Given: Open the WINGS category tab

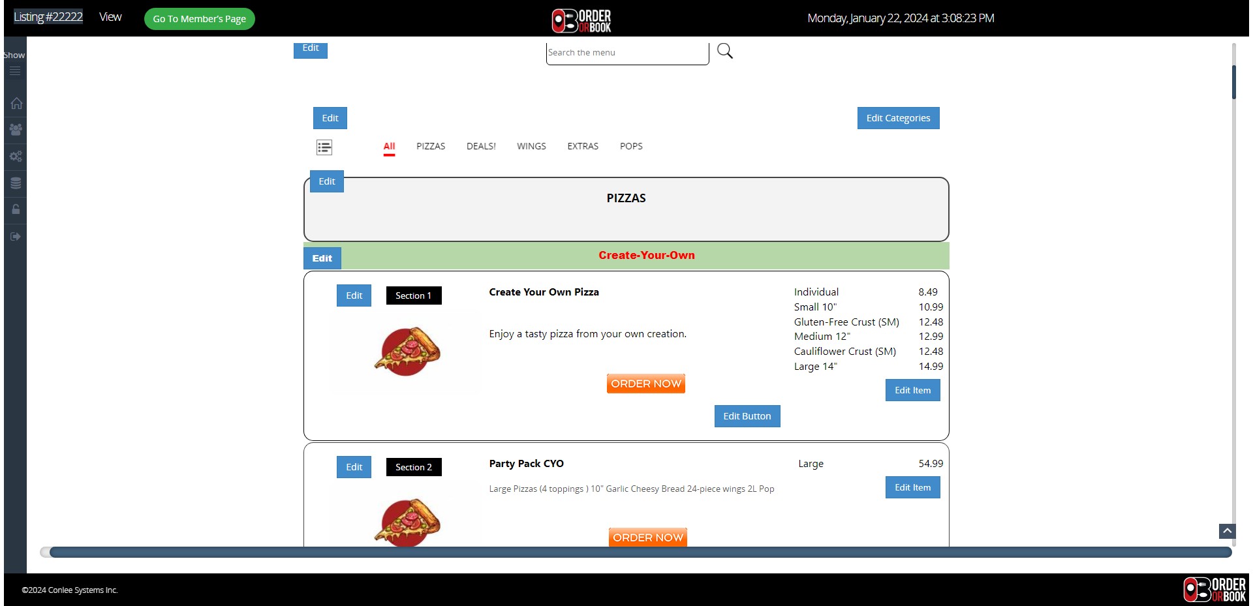Looking at the screenshot, I should 531,146.
